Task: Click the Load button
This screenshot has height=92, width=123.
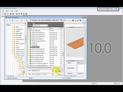Action: click(59, 71)
